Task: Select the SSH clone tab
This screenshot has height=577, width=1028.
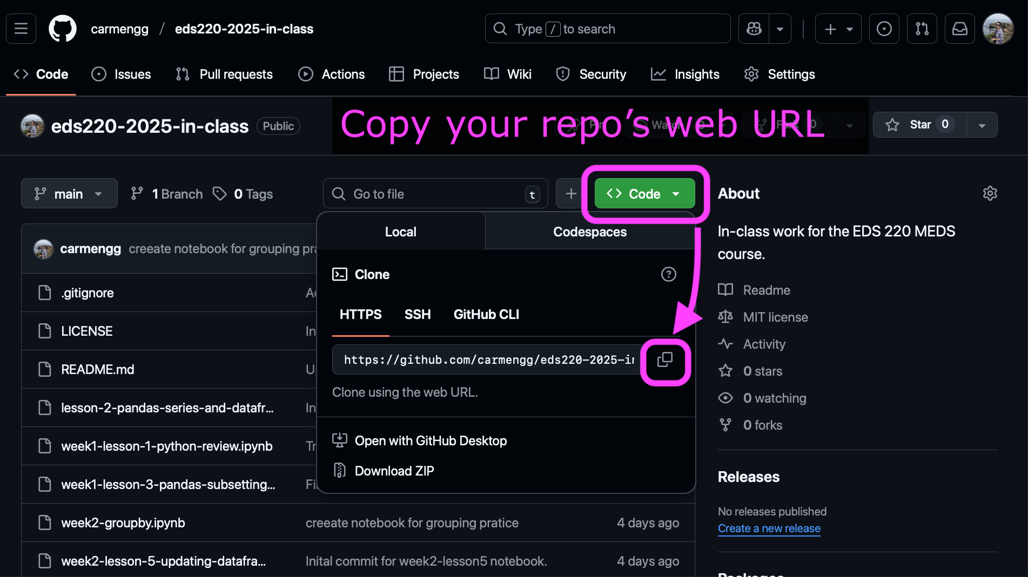Action: coord(418,314)
